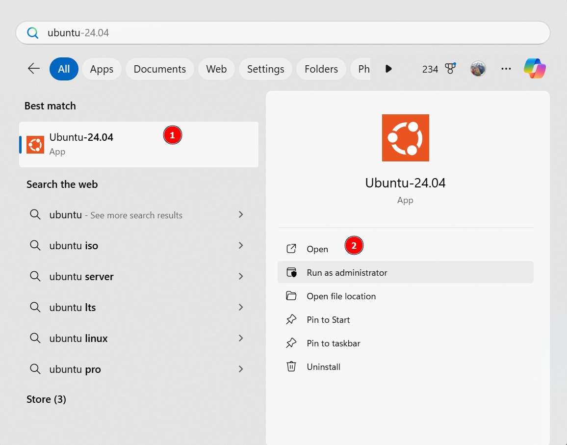Click the back arrow icon
The image size is (567, 445).
(x=34, y=69)
